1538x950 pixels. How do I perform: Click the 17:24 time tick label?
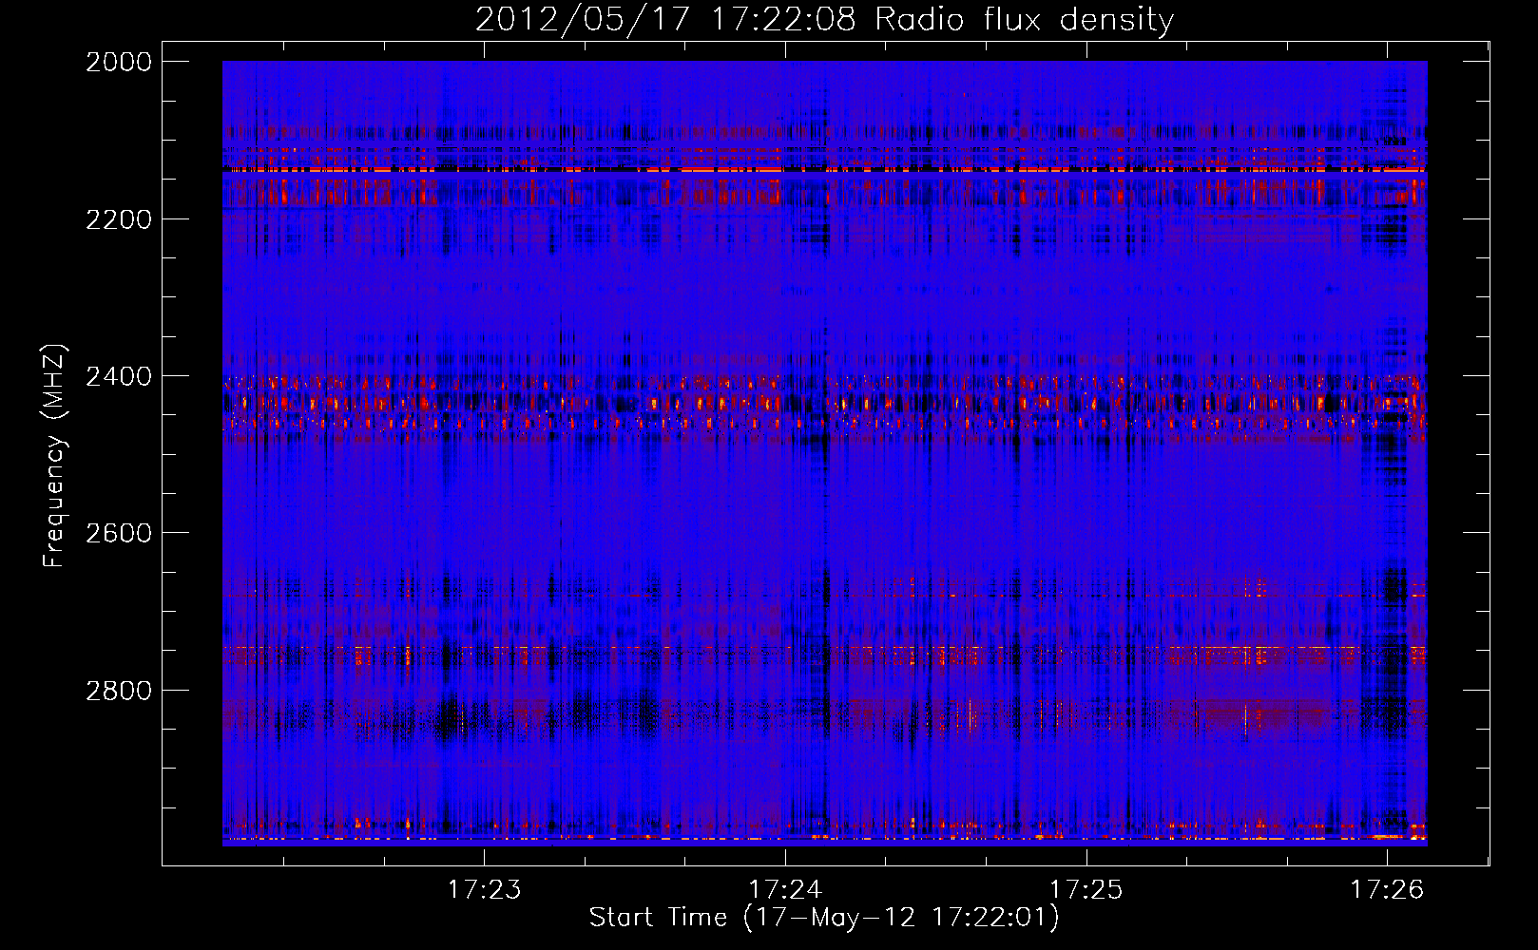[x=785, y=890]
